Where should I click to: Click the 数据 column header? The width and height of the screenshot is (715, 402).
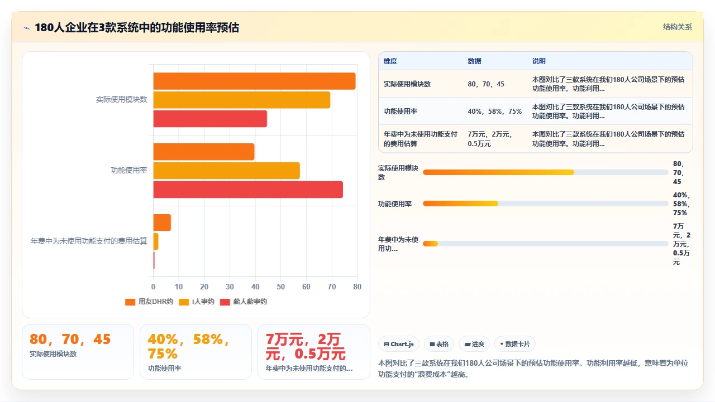coord(474,61)
